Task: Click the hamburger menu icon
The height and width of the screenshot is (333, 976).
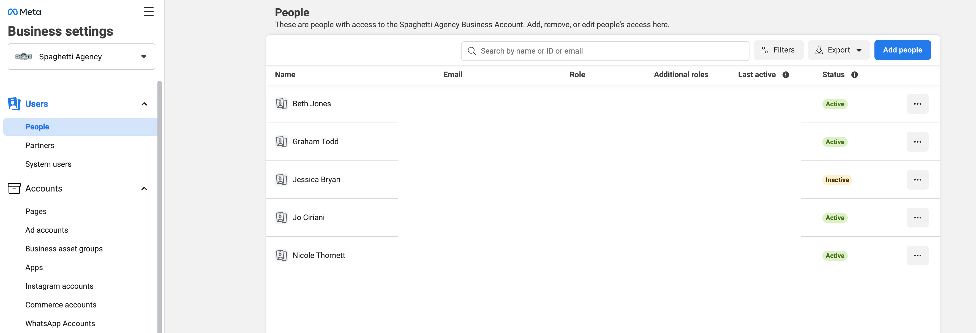Action: 149,11
